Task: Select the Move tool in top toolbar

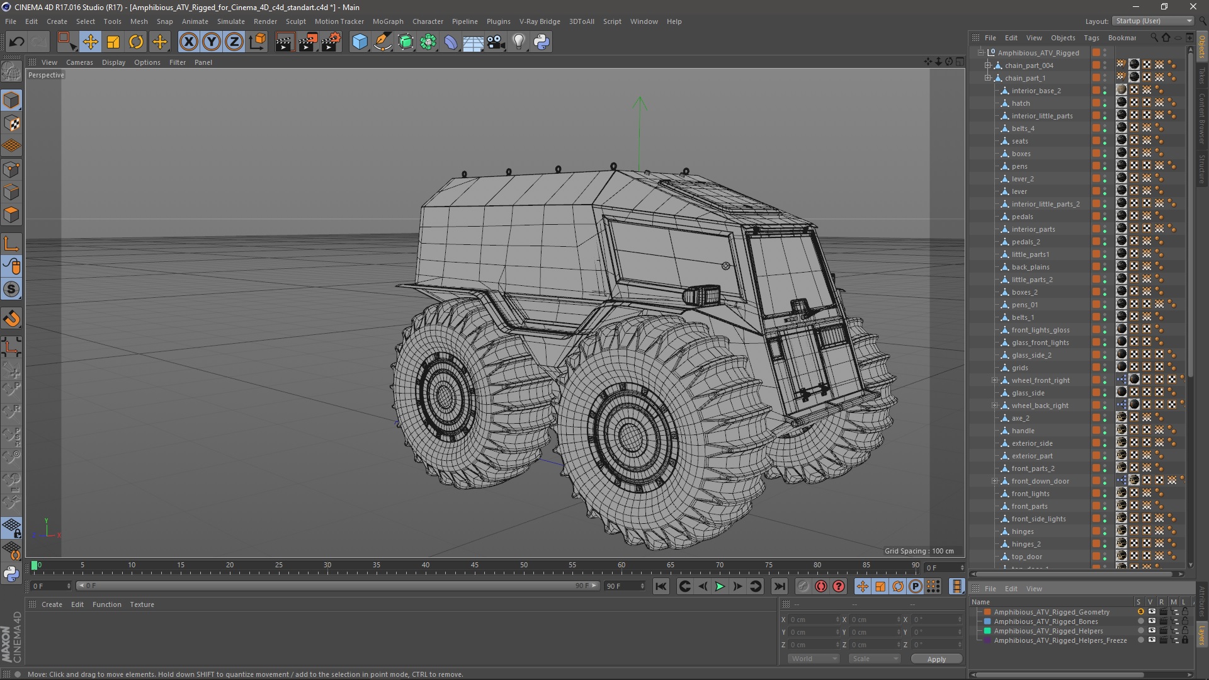Action: click(90, 42)
